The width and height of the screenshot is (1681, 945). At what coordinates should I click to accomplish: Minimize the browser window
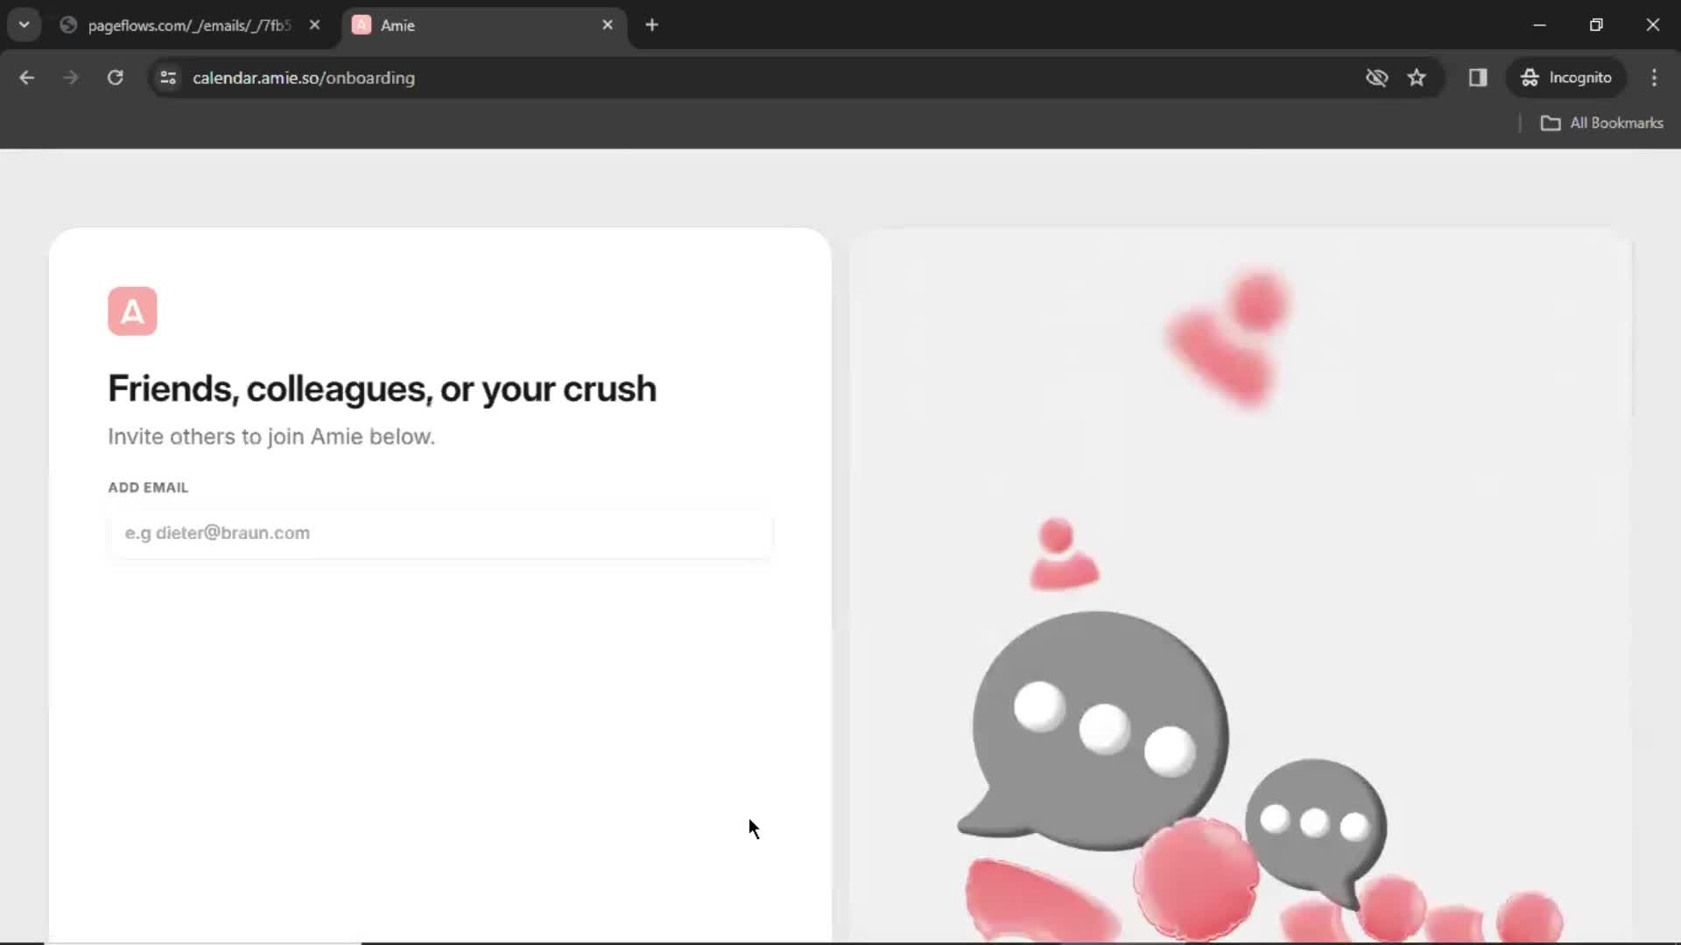click(x=1539, y=24)
